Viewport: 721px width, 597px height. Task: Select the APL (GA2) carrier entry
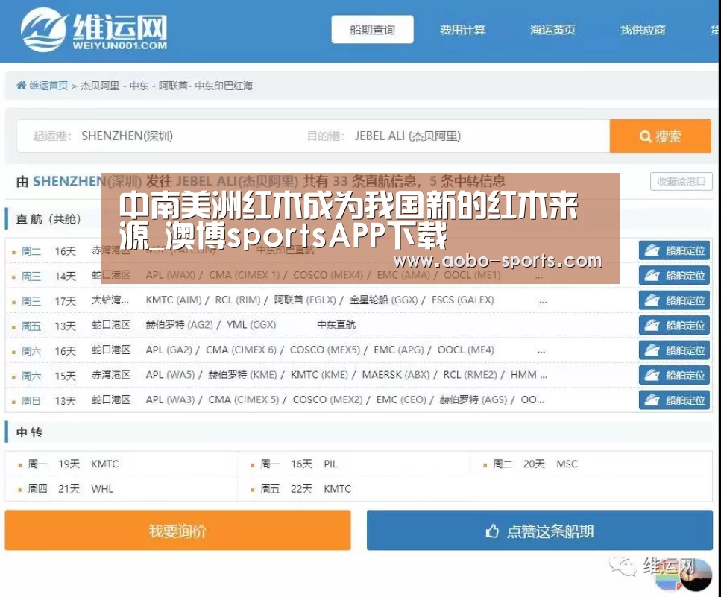[x=169, y=350]
